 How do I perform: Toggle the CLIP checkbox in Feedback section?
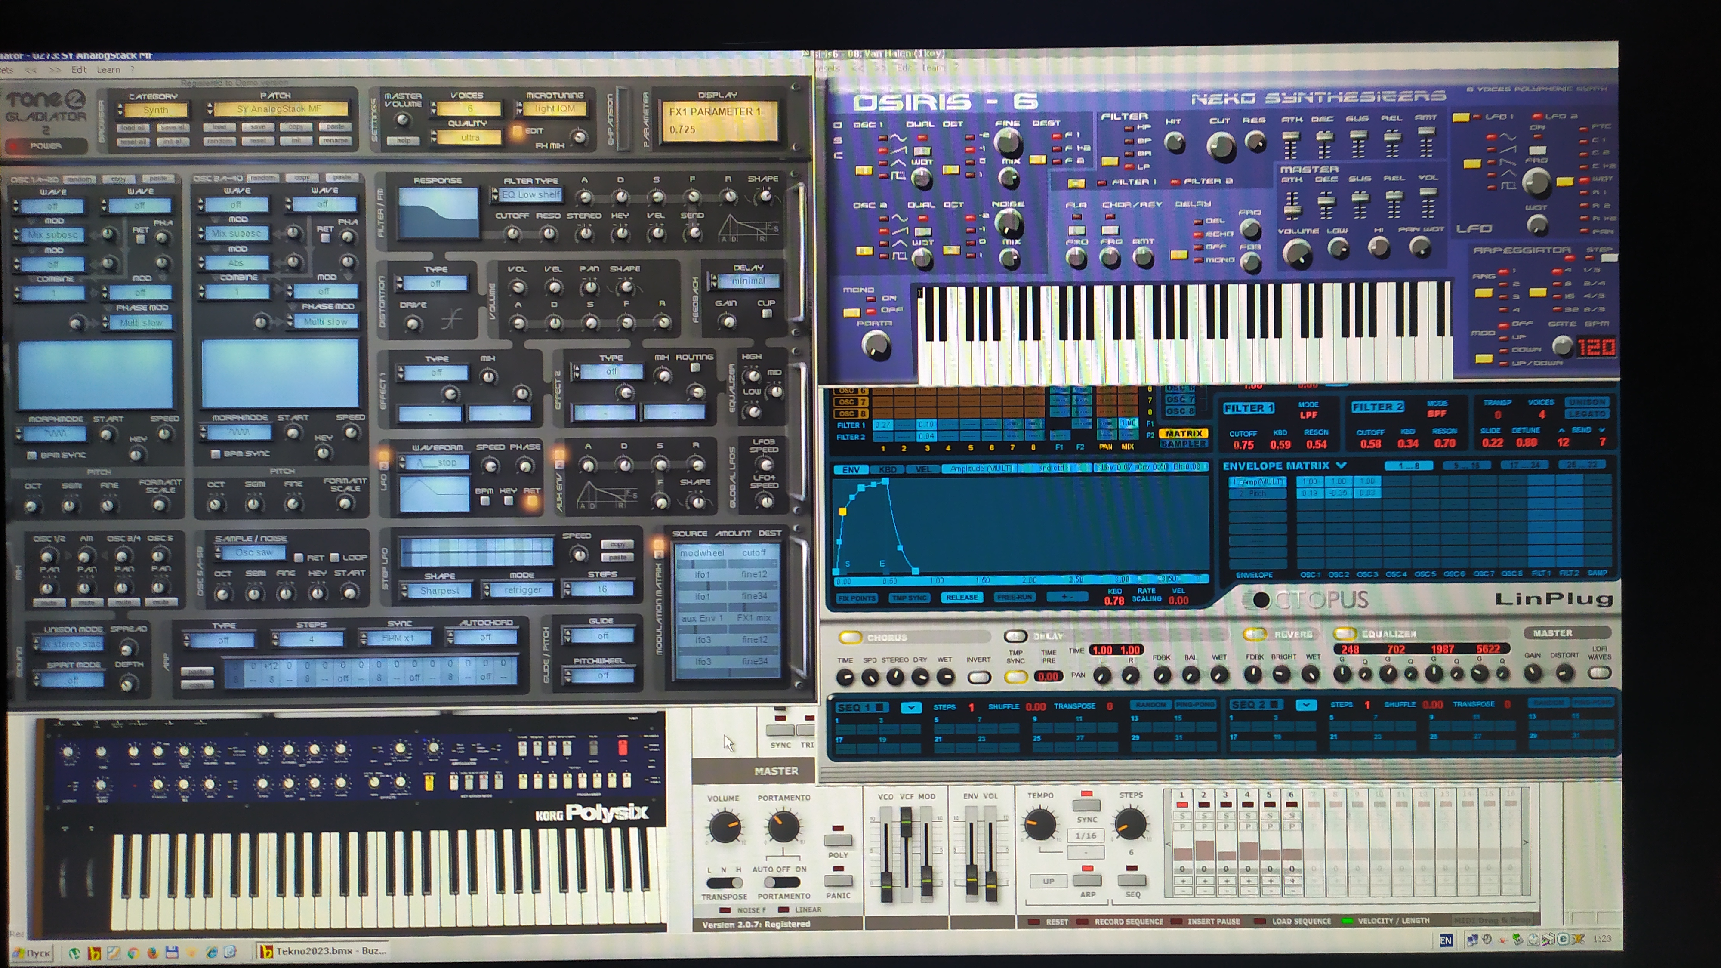pyautogui.click(x=767, y=313)
